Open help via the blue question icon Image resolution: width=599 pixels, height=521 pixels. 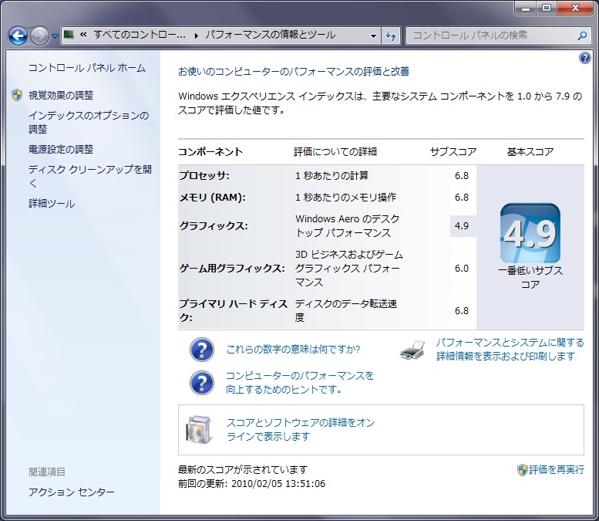pyautogui.click(x=584, y=59)
